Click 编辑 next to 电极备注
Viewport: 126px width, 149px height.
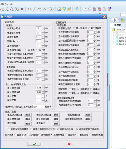tap(56, 124)
